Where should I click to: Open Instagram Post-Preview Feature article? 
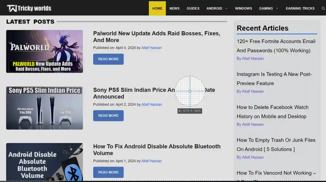(x=274, y=79)
